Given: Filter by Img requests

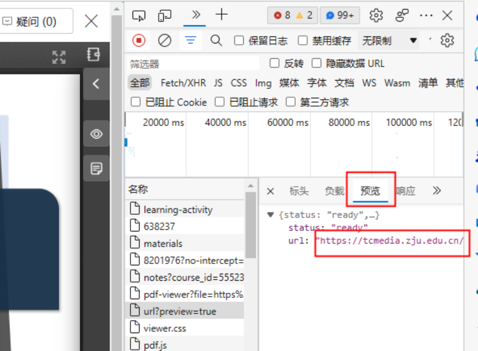Looking at the screenshot, I should tap(263, 83).
